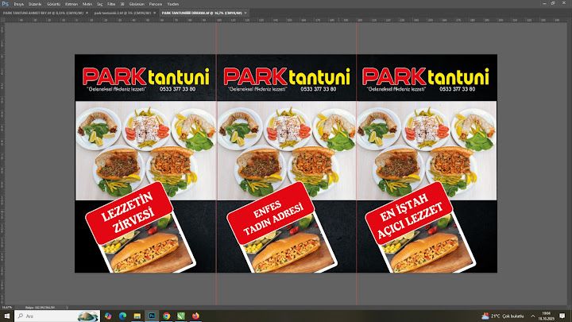Viewport: 572px width, 322px height.
Task: Open the Görünüm menu
Action: 137,4
